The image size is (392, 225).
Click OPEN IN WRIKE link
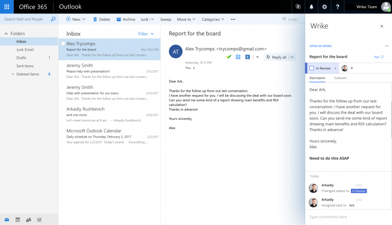point(320,46)
